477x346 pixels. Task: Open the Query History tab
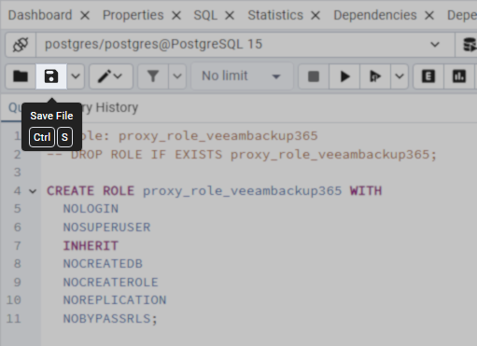(109, 107)
